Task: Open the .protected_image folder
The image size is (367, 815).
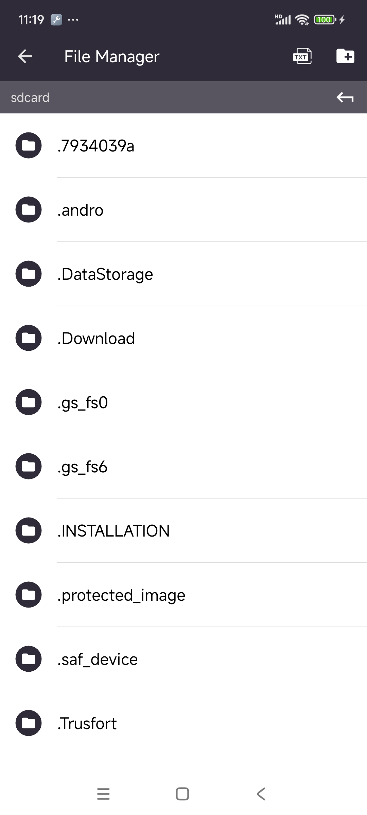Action: click(x=121, y=595)
